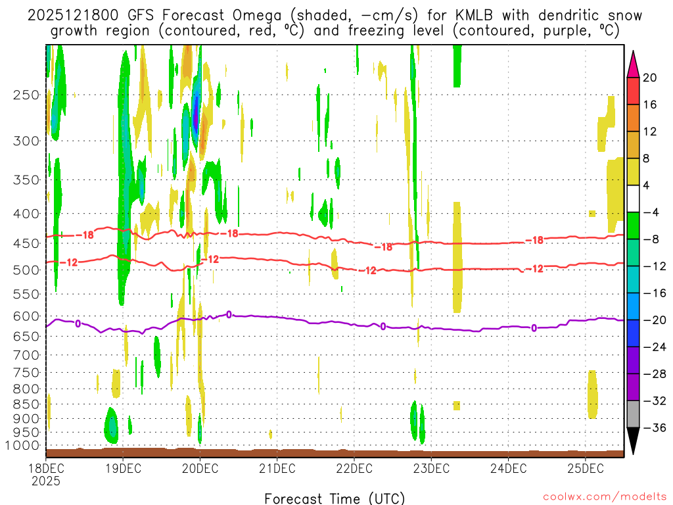Click the sea-green colorbar segment between -12 and -8
Screen dimensions: 673x505
[633, 252]
